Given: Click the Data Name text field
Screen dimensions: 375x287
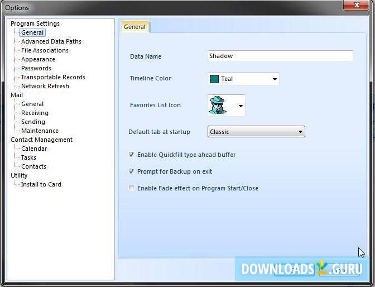Looking at the screenshot, I should [x=280, y=56].
